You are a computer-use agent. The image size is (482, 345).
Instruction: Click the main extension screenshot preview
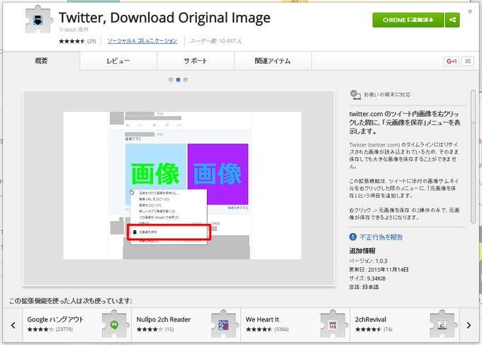pyautogui.click(x=179, y=188)
